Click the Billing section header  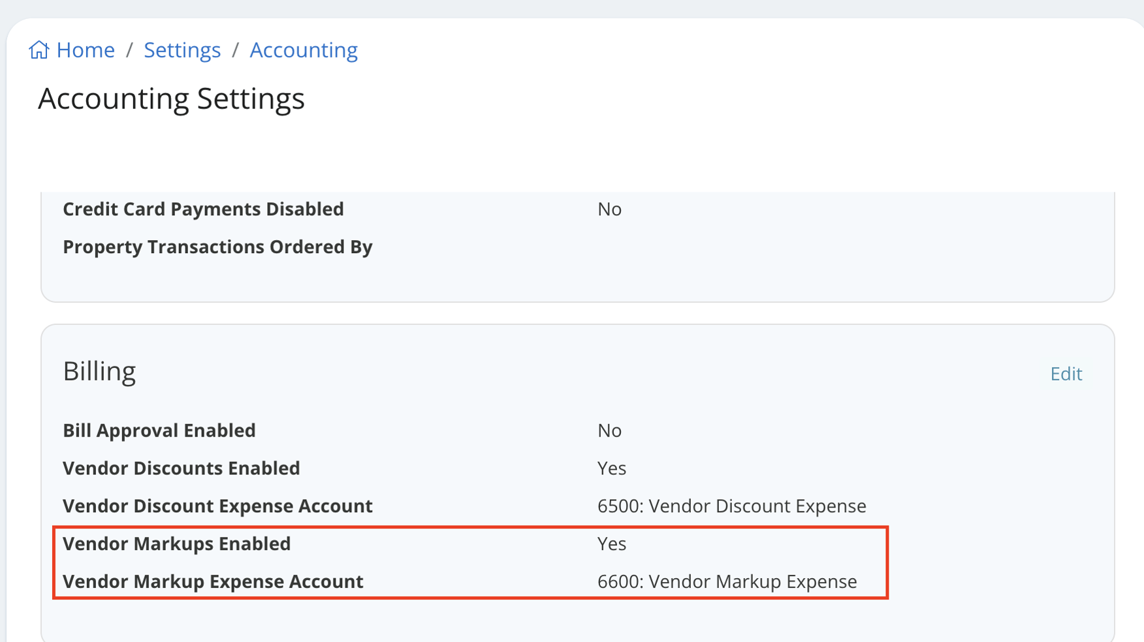coord(99,371)
